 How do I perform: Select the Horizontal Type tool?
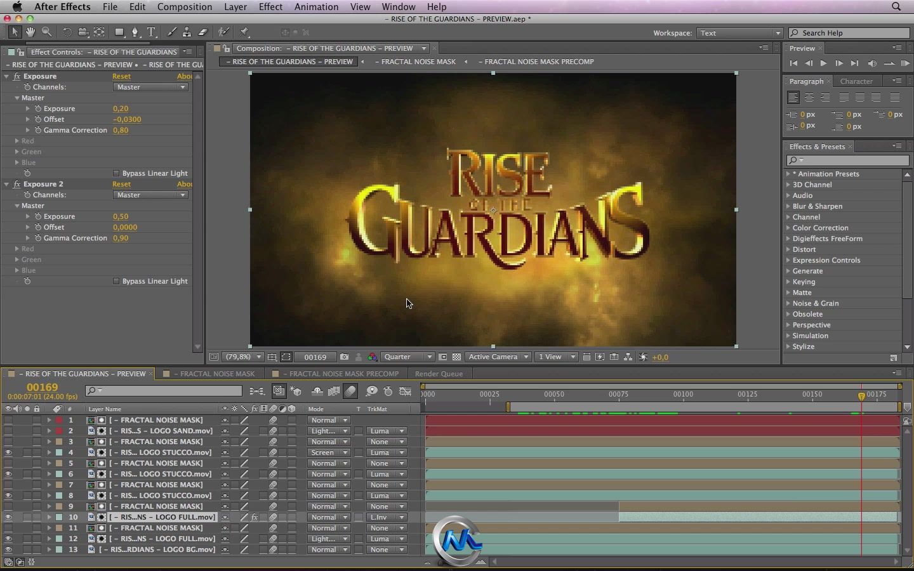[x=152, y=32]
